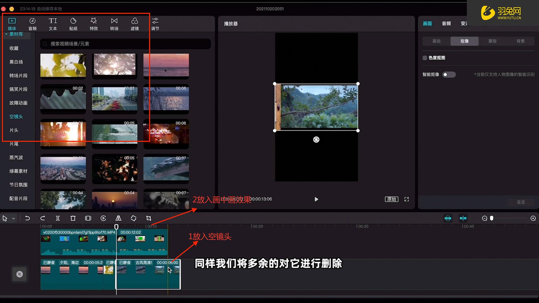Open the 贴纸 (Stickers) panel
This screenshot has height=303, width=539.
(73, 24)
